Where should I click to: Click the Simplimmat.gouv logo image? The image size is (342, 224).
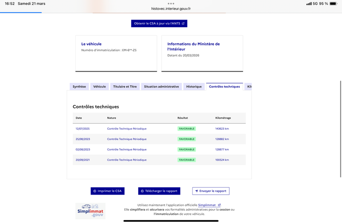pos(90,211)
